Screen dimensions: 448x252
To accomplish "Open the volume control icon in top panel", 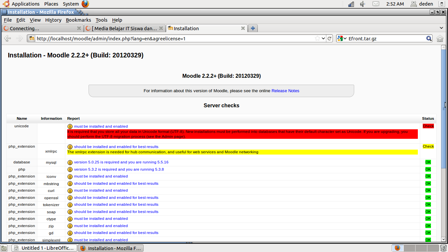I will point(363,4).
